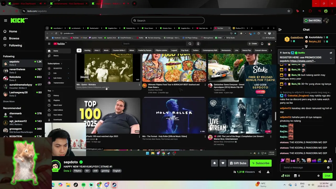The width and height of the screenshot is (336, 189).
Task: Open the Chrome tab search dropdown
Action: 3,4
